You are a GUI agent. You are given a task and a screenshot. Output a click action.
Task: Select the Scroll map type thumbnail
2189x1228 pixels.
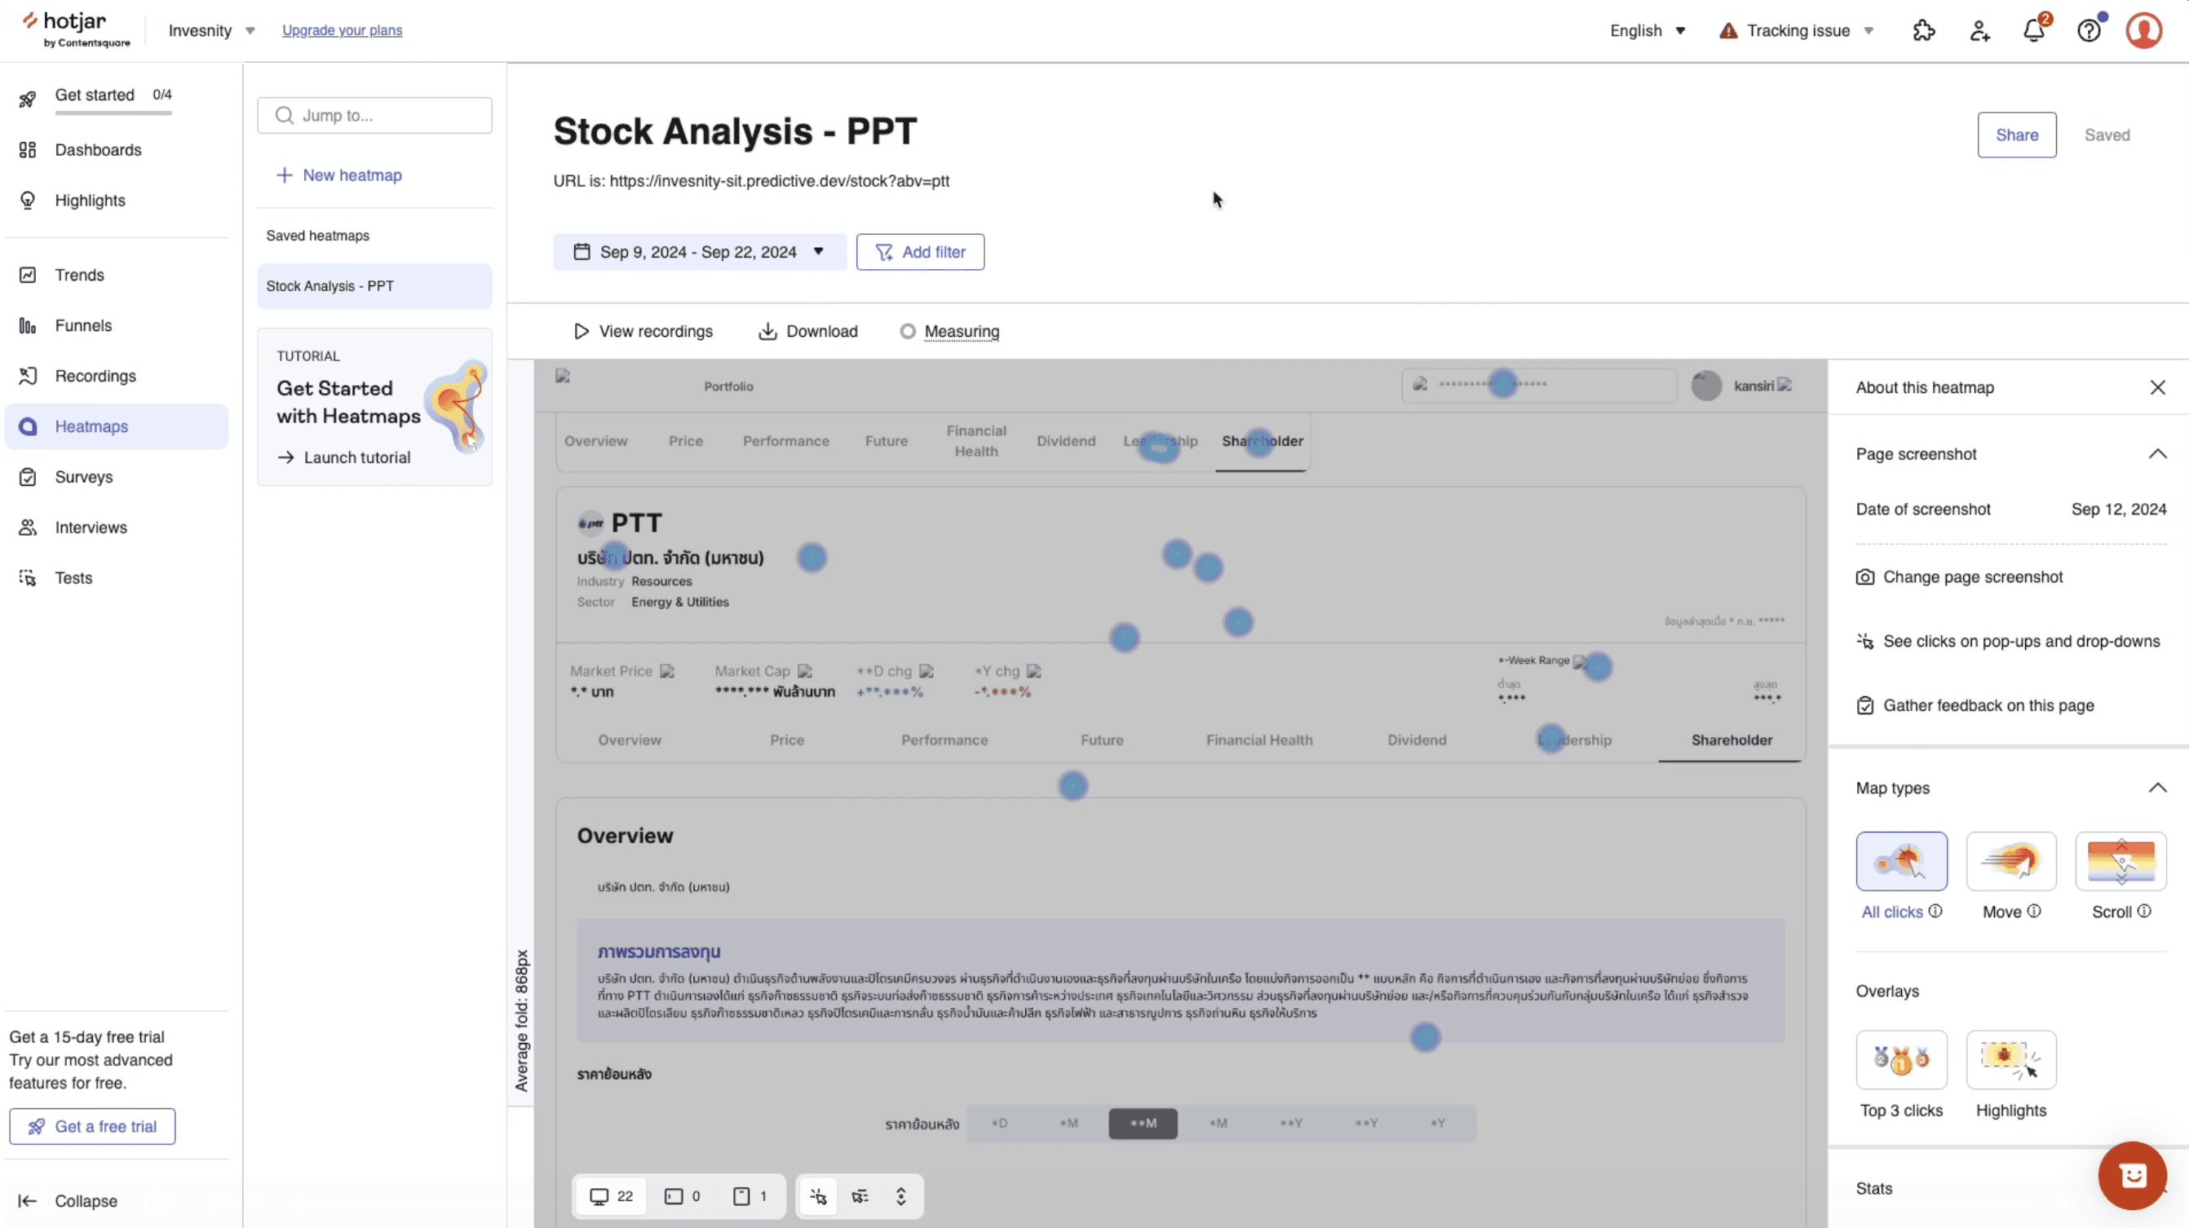(2120, 861)
